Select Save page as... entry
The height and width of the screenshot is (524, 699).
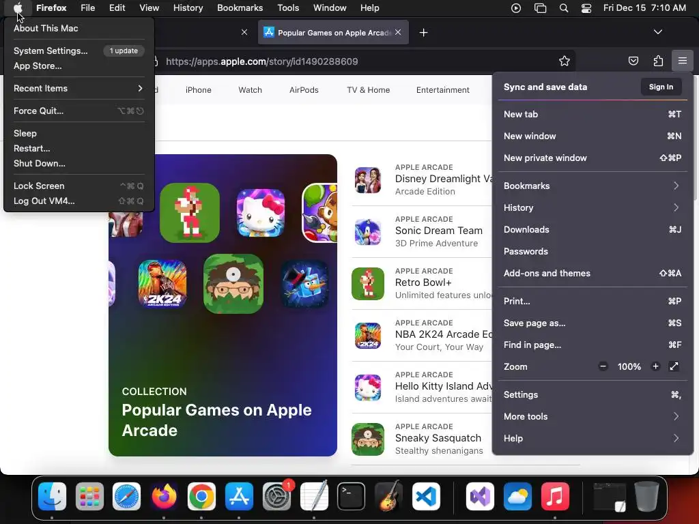[x=593, y=323]
